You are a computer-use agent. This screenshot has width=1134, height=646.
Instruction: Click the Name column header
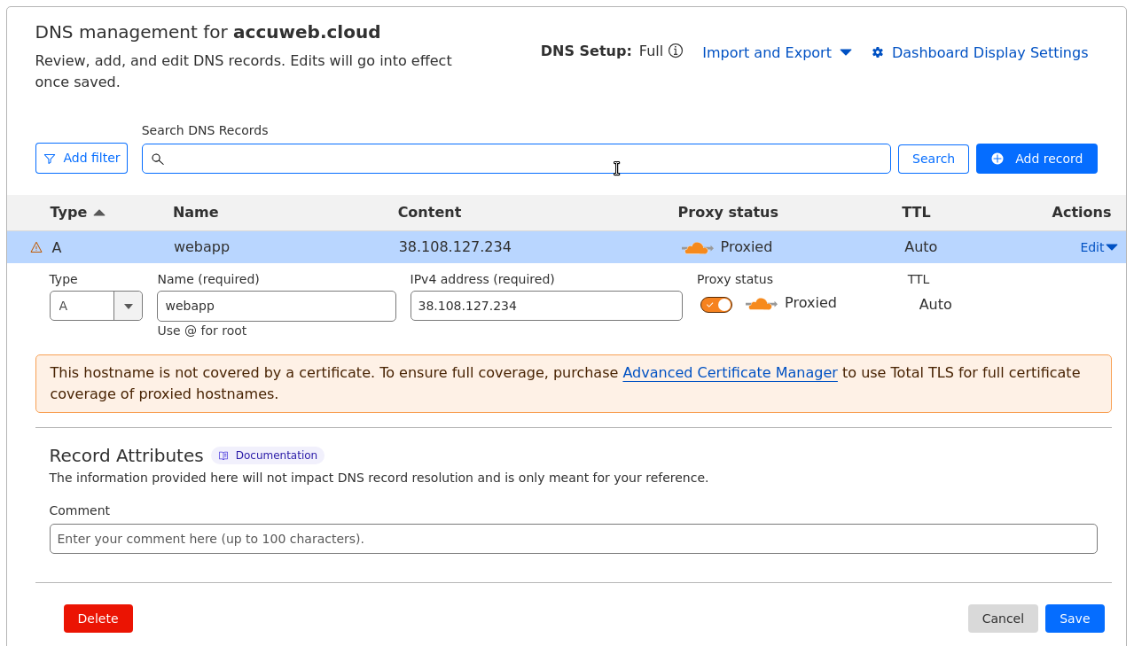click(195, 212)
